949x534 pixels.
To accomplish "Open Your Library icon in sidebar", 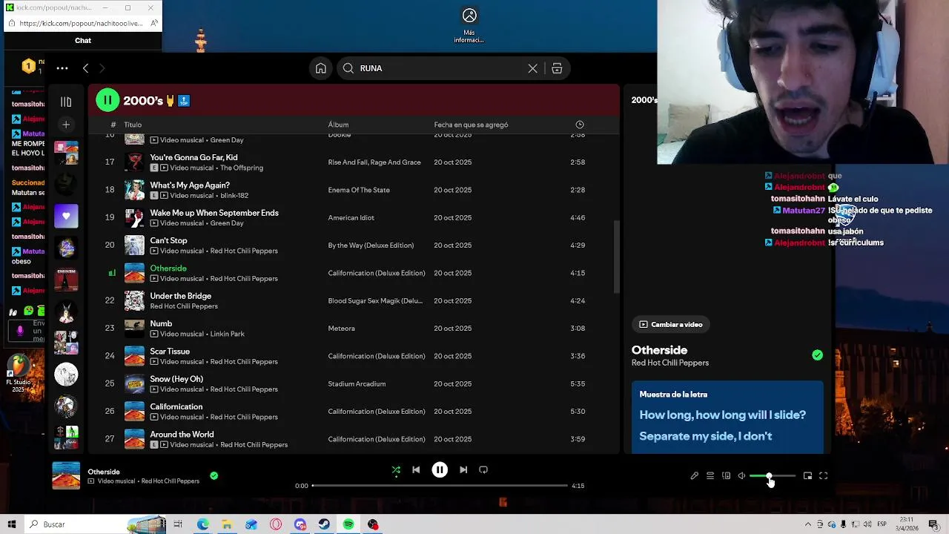I will [x=66, y=102].
